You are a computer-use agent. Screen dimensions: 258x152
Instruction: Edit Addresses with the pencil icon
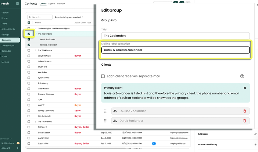coord(255,134)
